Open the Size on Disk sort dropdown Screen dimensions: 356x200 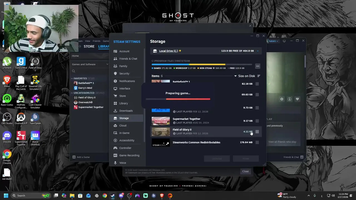[x=244, y=76]
